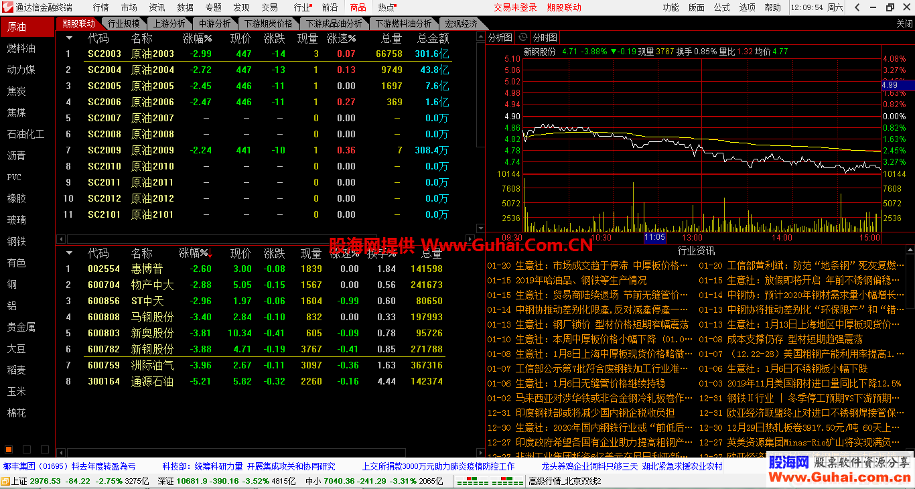Open the 帮助 menu
Screen dimensions: 915x489
coord(772,7)
